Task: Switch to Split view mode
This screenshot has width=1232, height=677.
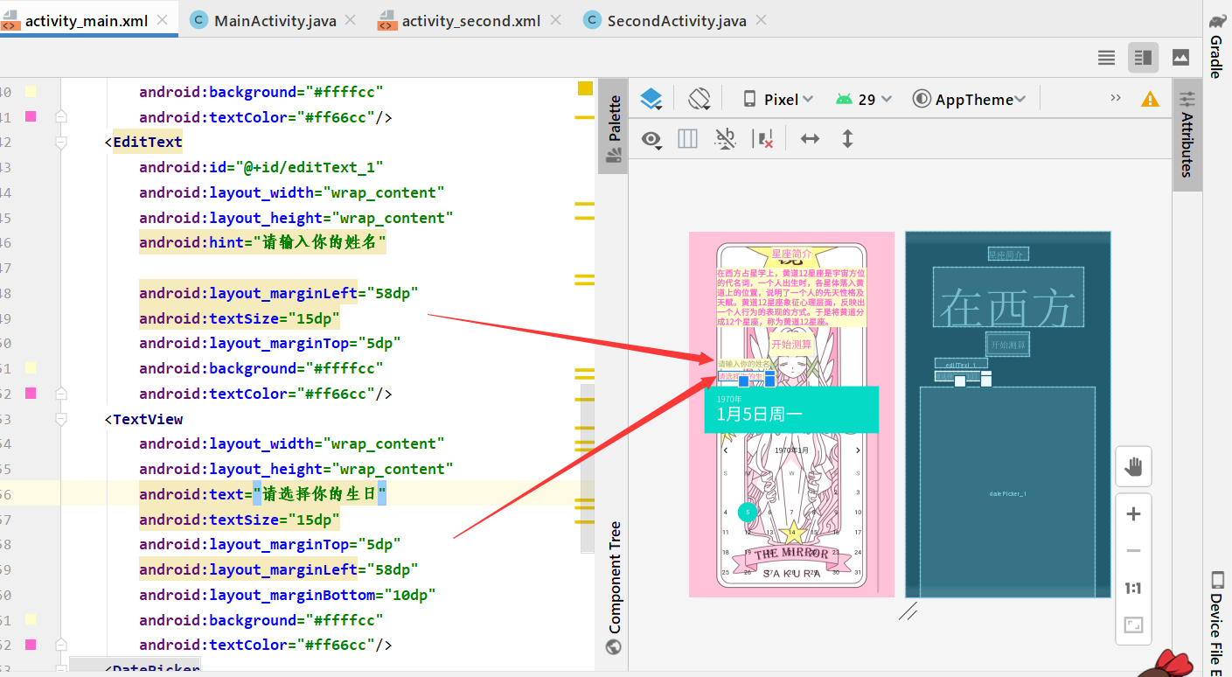Action: pos(1143,58)
